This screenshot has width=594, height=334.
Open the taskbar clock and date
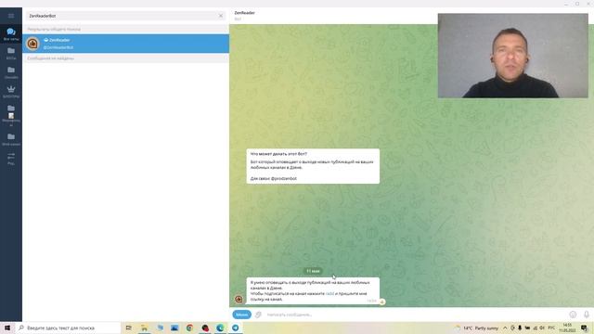coord(567,328)
